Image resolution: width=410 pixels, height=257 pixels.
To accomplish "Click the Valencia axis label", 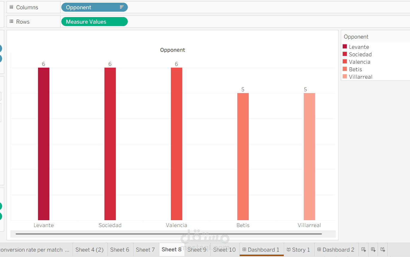I will [177, 225].
